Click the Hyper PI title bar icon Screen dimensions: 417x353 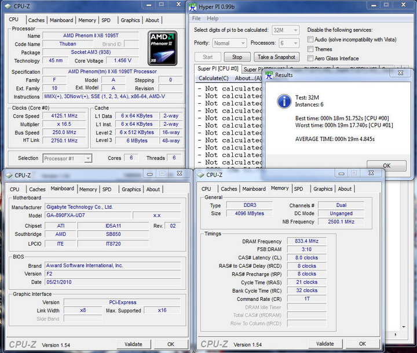coord(193,7)
